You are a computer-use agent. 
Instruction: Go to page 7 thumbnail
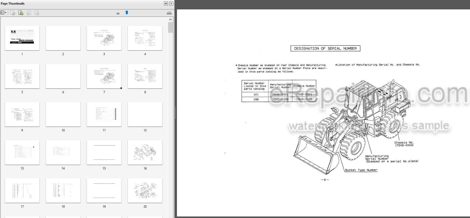104,76
